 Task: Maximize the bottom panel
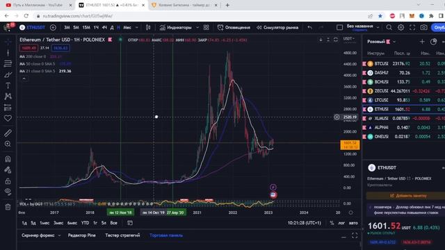355,235
